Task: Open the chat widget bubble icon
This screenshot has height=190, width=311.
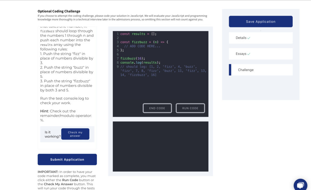Action: click(x=300, y=185)
